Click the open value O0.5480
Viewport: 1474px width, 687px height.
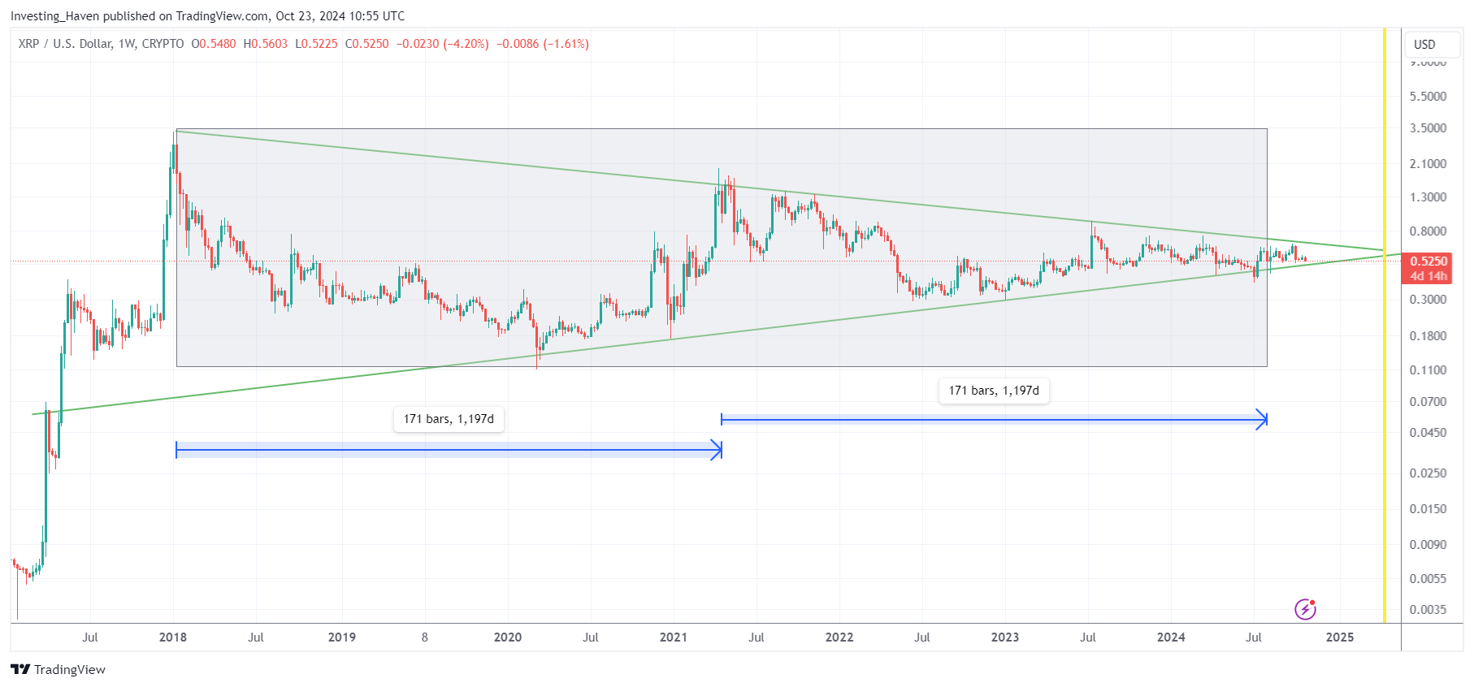pyautogui.click(x=214, y=44)
